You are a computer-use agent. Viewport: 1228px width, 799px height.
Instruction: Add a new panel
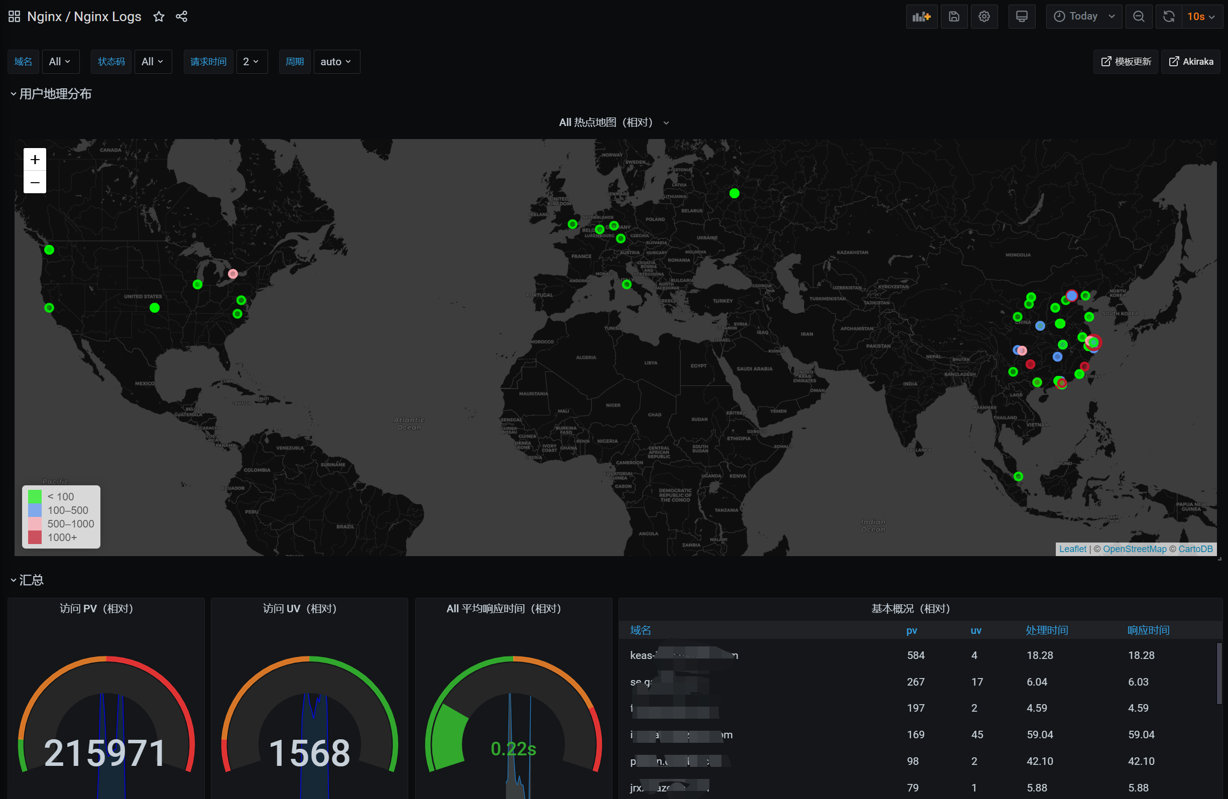(x=922, y=17)
